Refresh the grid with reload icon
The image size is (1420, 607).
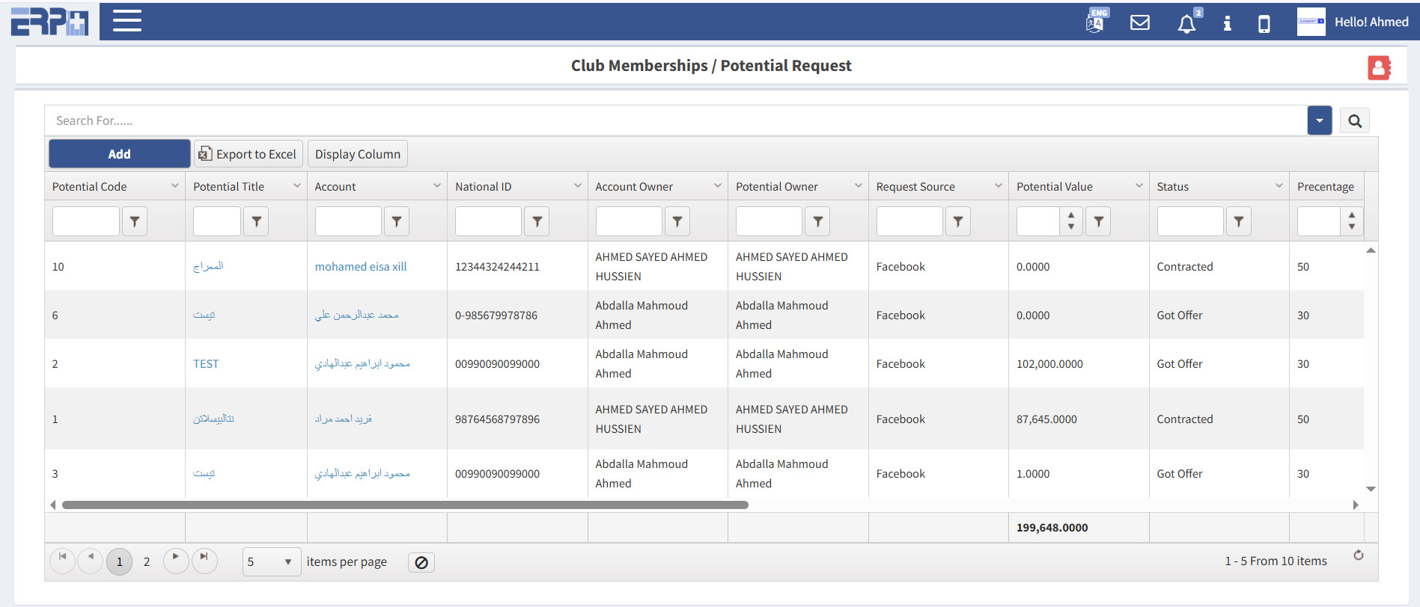coord(1358,555)
